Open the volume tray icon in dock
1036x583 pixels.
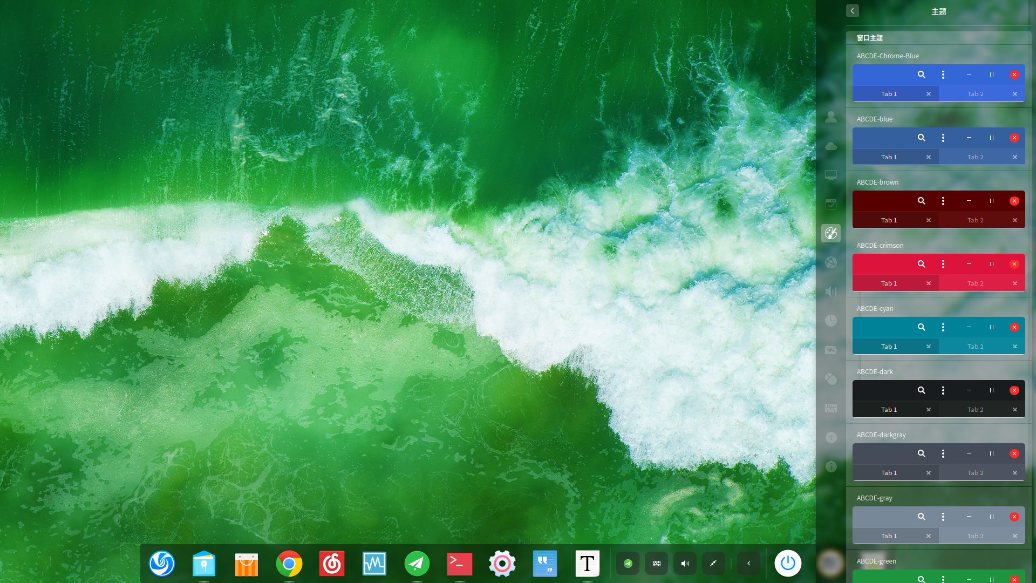click(x=685, y=564)
